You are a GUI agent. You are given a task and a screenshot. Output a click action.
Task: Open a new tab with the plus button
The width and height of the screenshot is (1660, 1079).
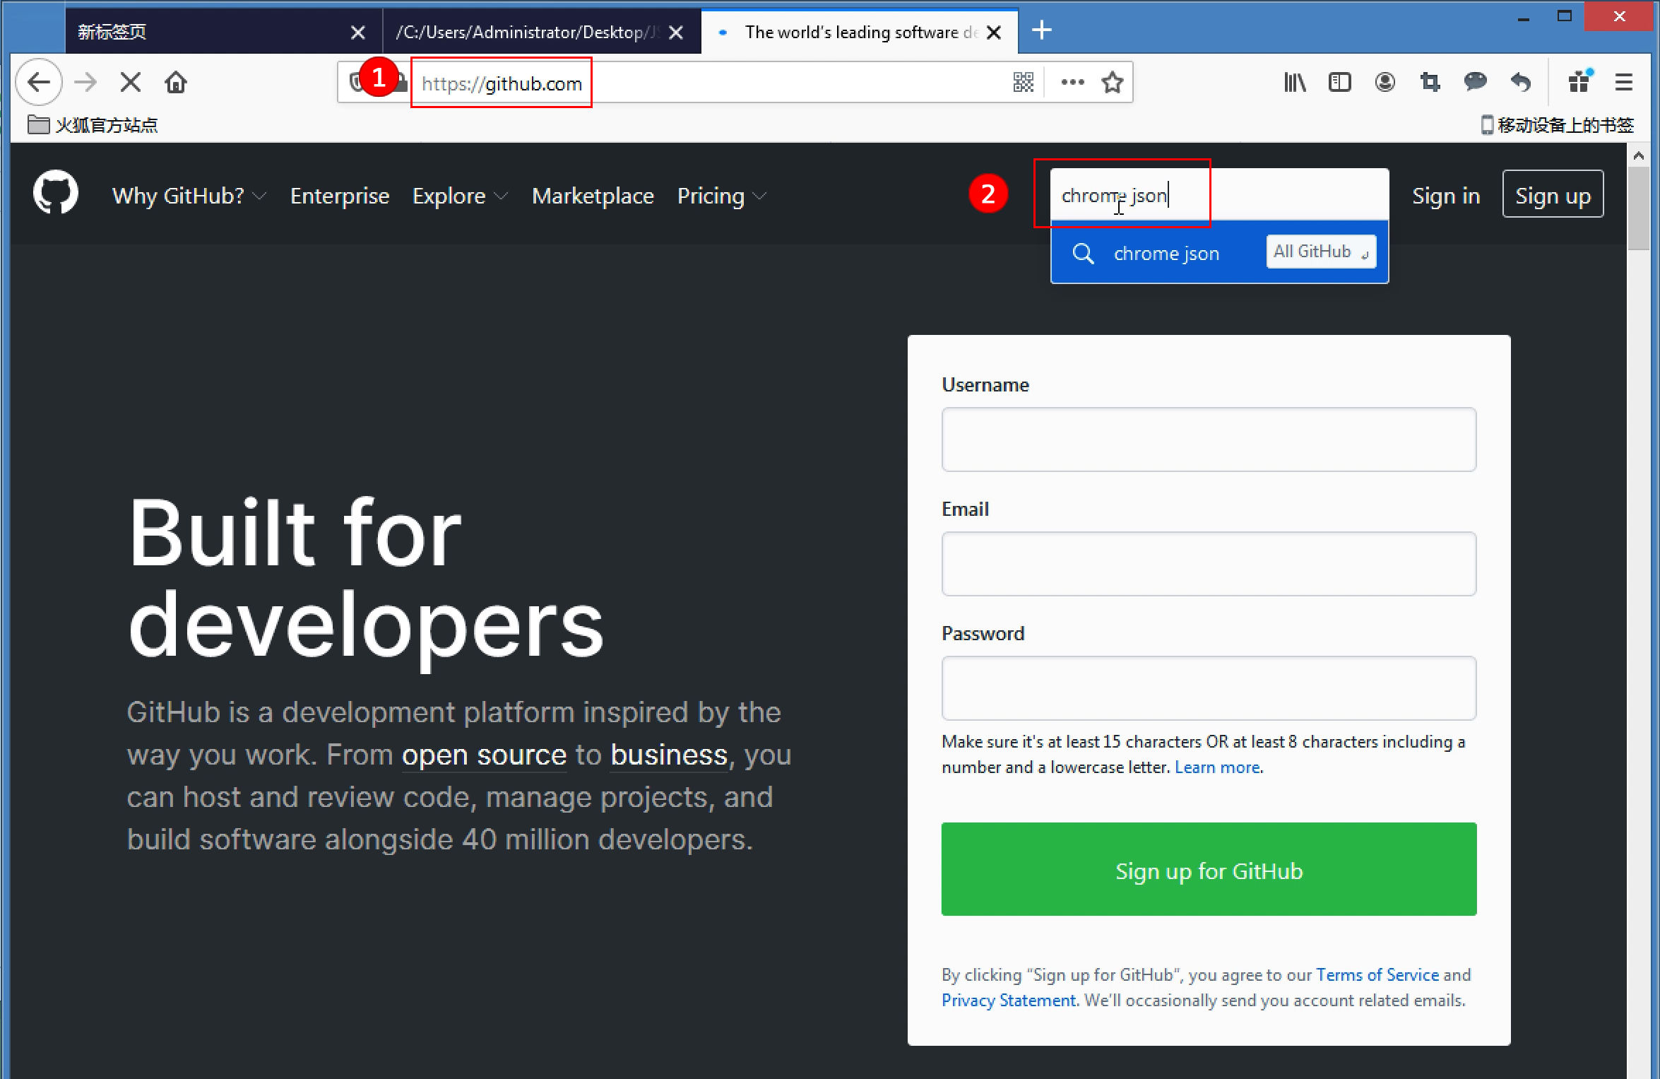(1042, 30)
